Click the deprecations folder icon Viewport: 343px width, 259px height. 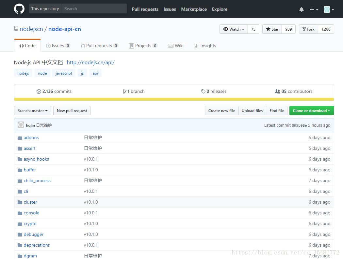(x=20, y=245)
